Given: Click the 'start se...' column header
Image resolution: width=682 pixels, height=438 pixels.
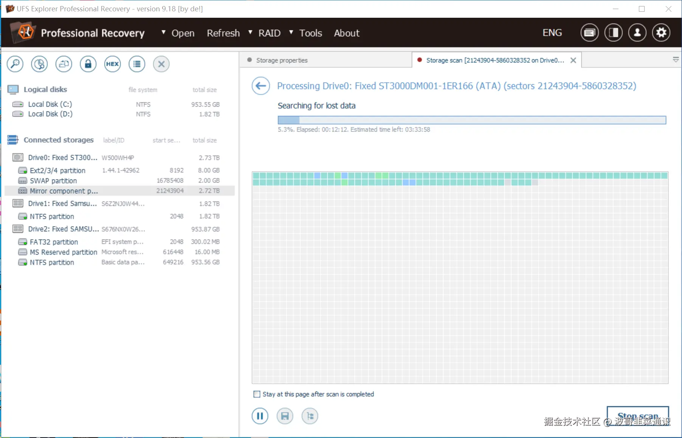Looking at the screenshot, I should point(166,140).
